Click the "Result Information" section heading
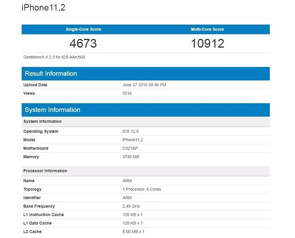295x238 pixels. pos(51,73)
